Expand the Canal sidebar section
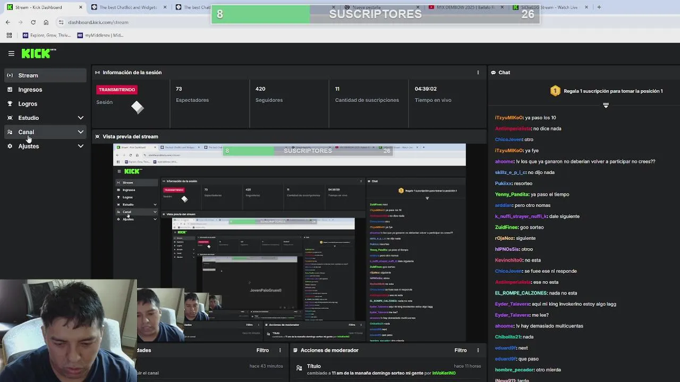This screenshot has width=680, height=382. (80, 132)
